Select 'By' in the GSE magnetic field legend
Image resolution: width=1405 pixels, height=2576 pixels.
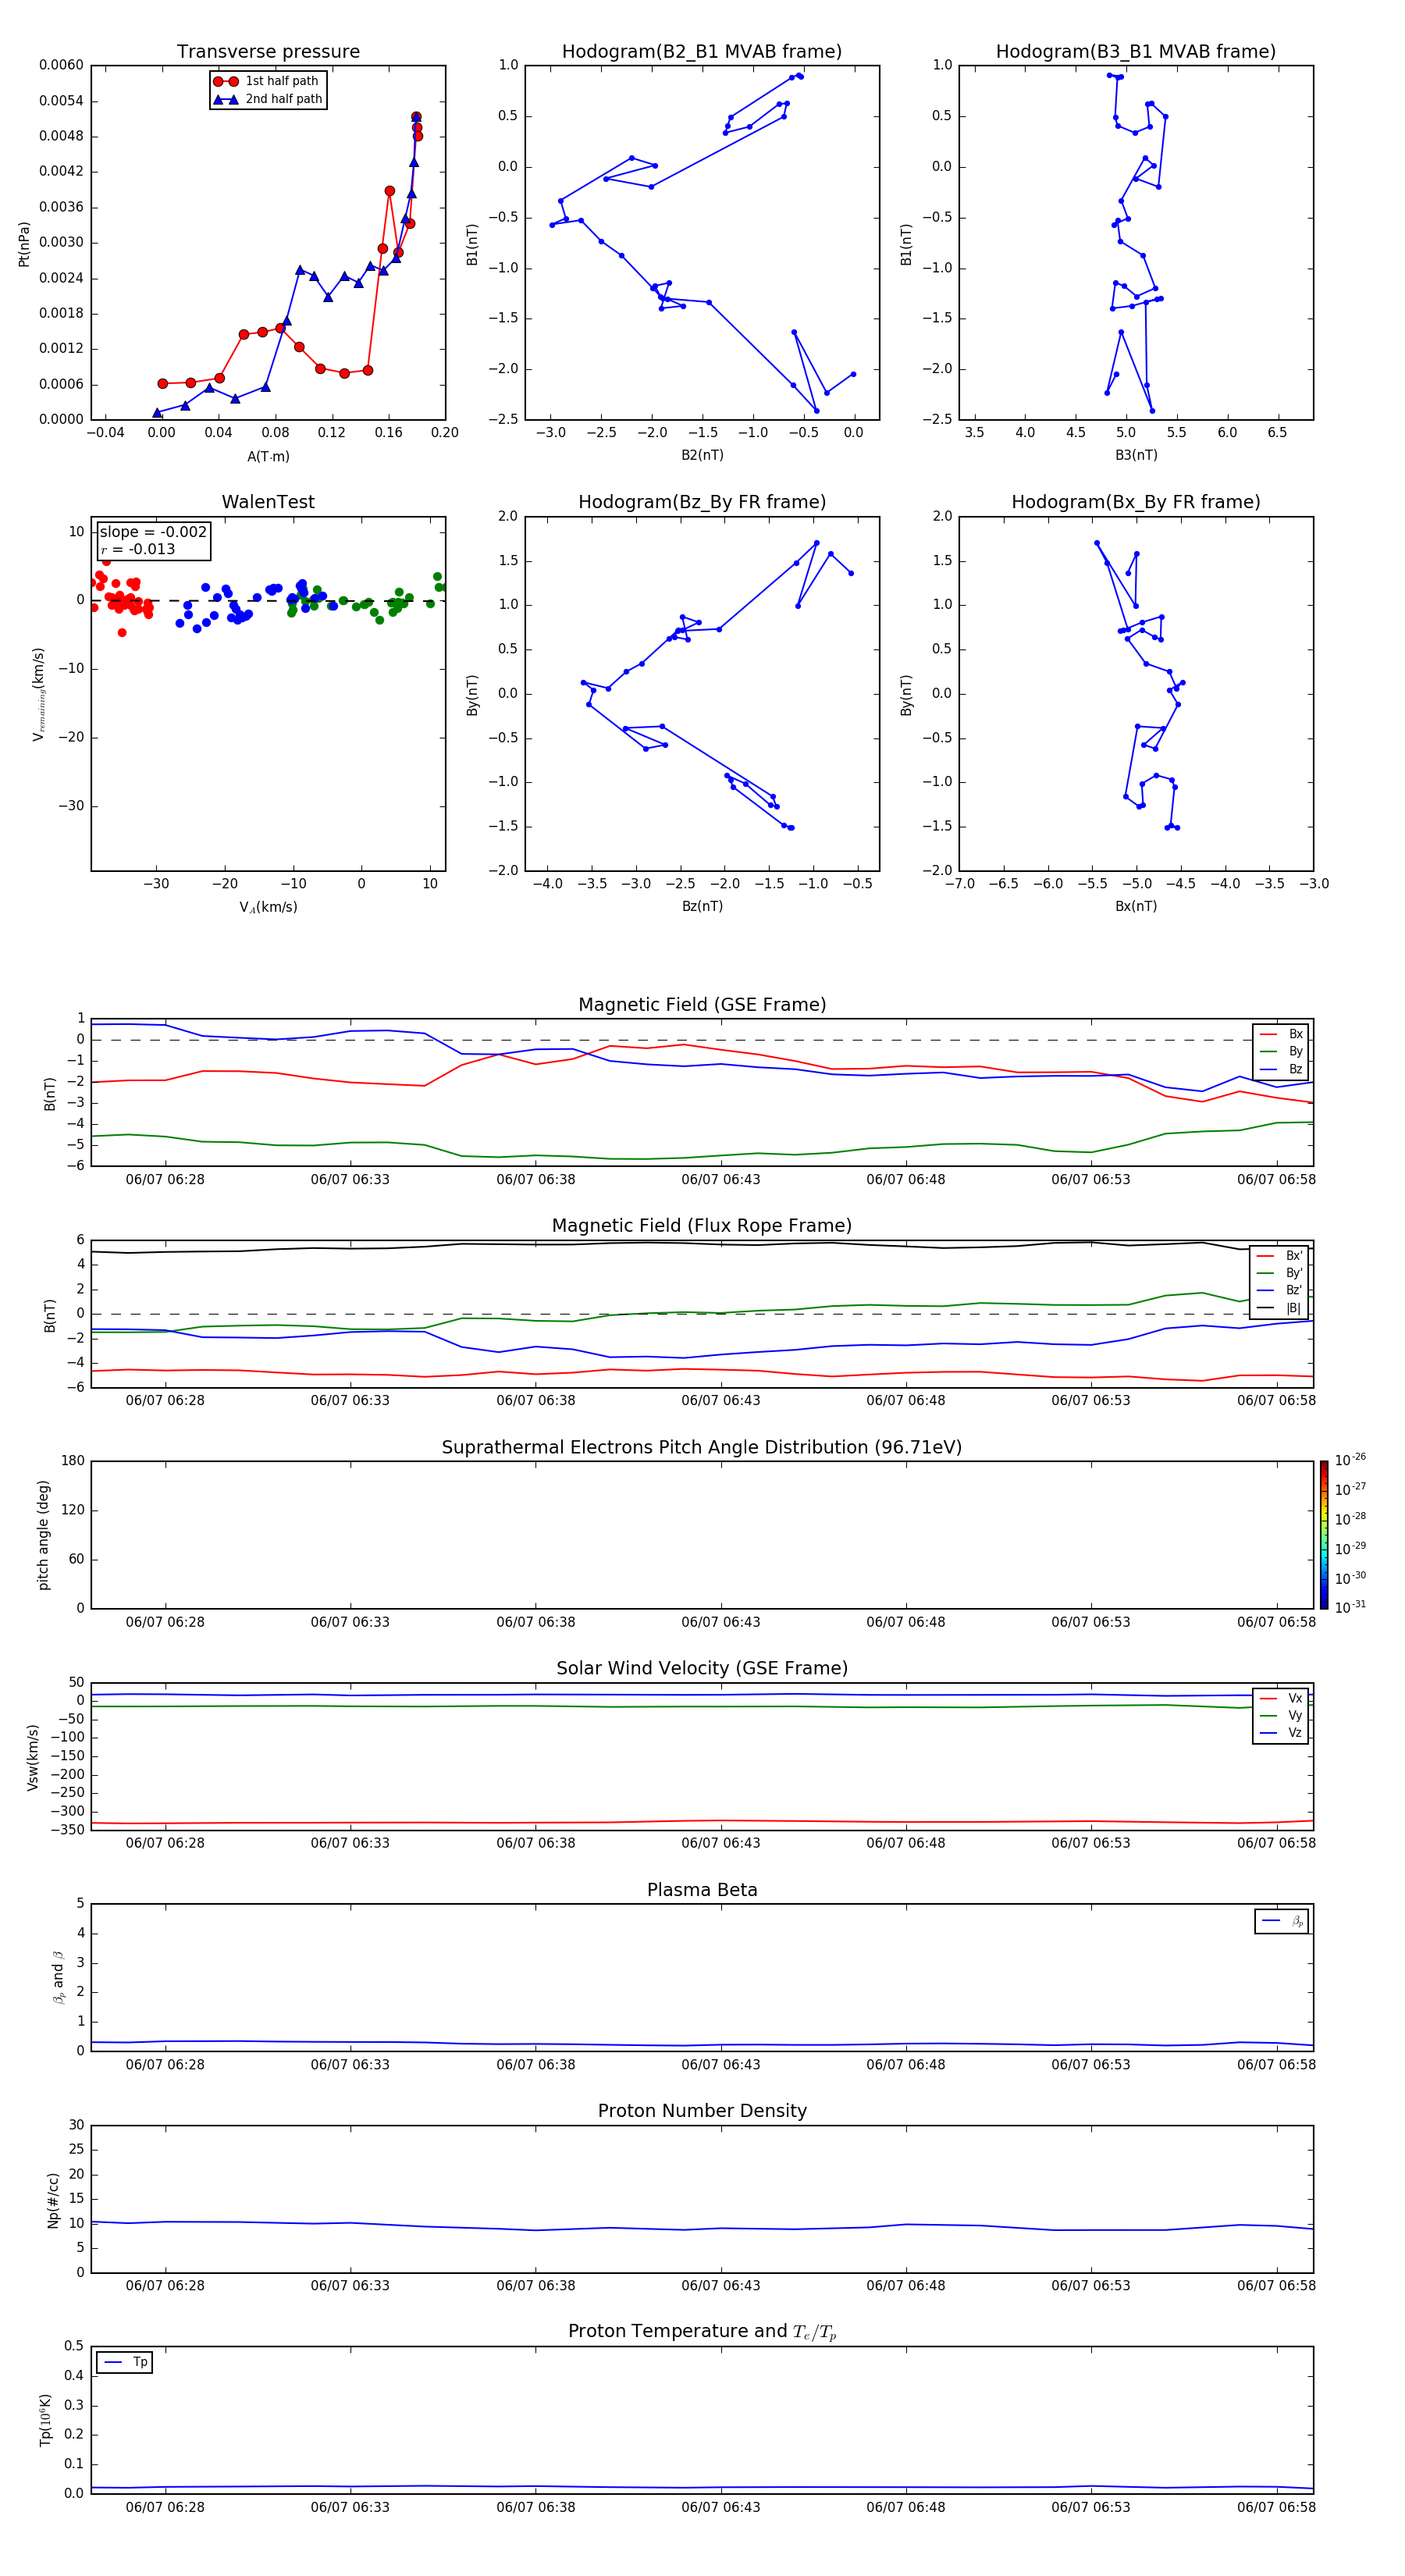[1281, 1051]
